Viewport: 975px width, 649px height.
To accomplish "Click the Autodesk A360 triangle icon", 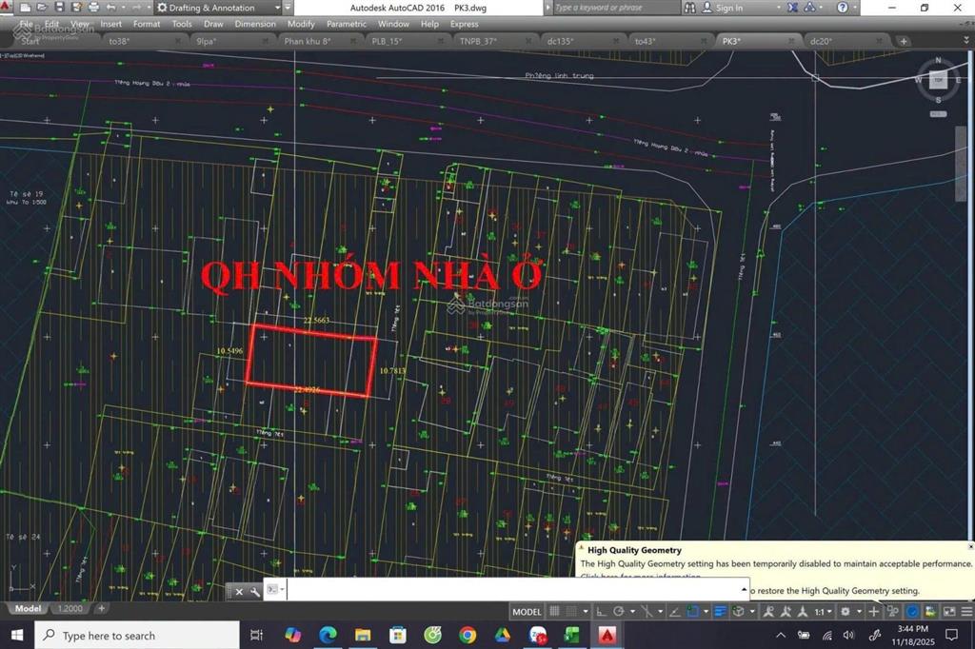I will pyautogui.click(x=809, y=8).
